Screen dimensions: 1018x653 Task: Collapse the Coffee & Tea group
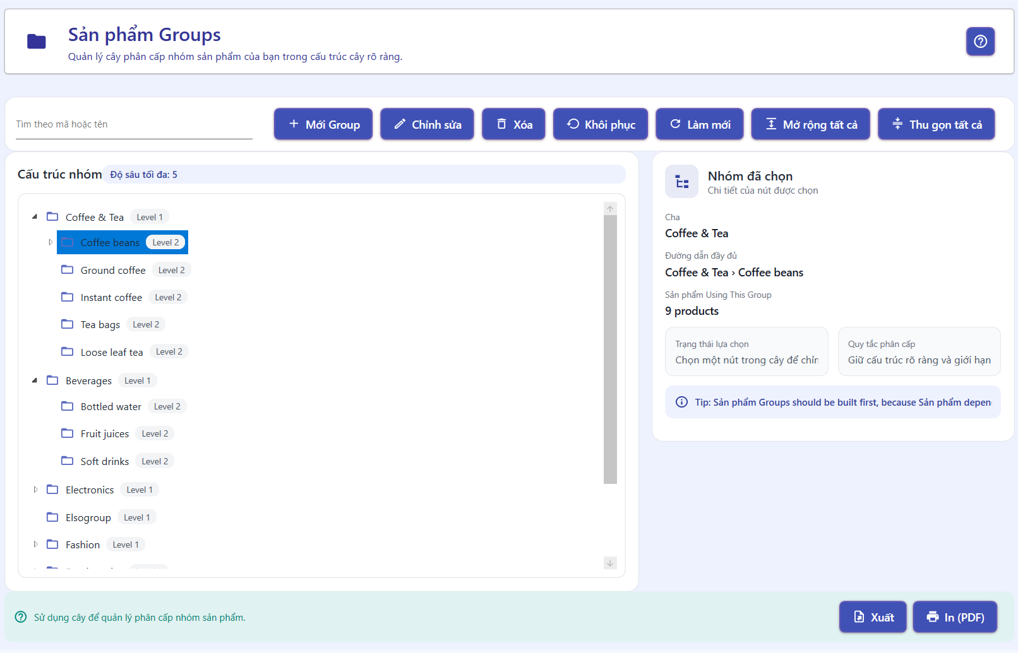click(x=35, y=217)
